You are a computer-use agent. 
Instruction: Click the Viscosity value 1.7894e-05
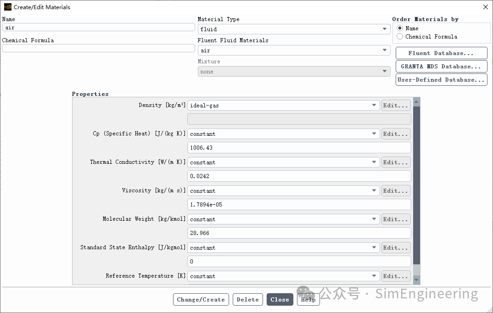(299, 205)
